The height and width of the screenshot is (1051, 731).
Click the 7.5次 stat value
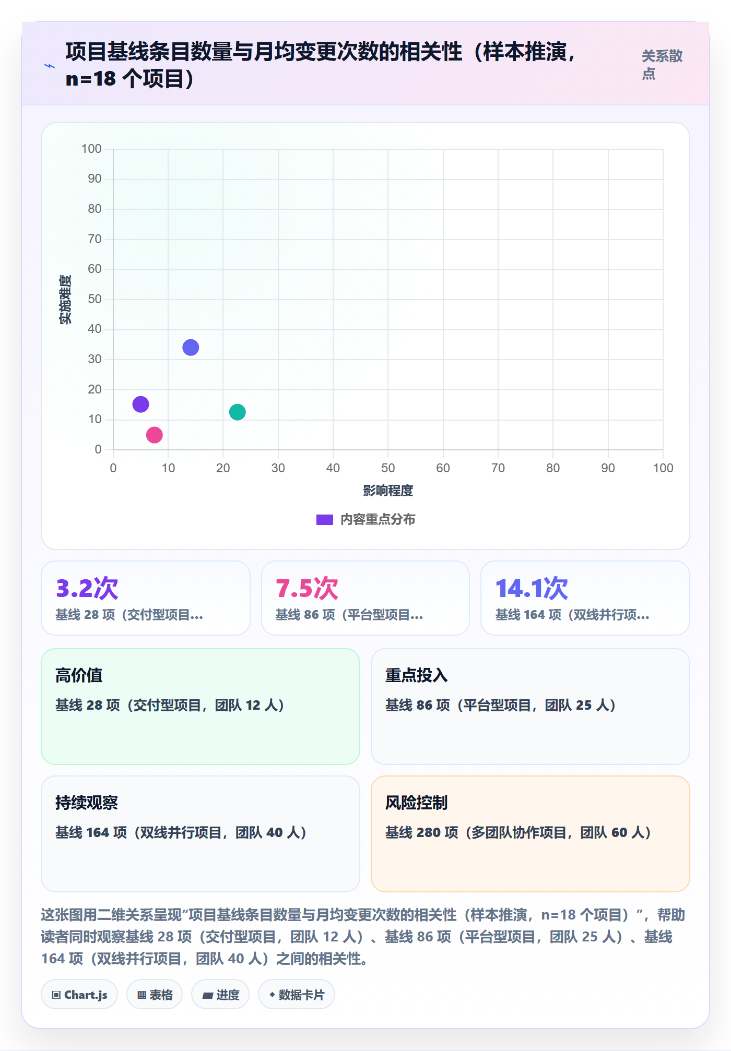point(307,588)
